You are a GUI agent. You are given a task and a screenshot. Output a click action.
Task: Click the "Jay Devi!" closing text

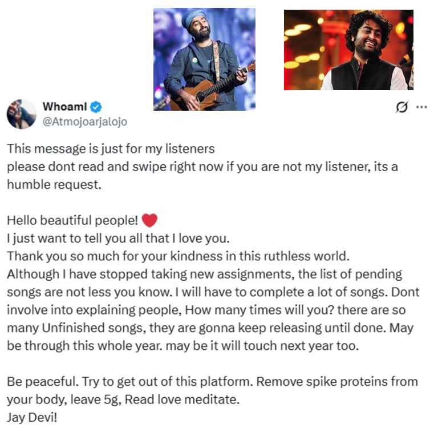[x=32, y=417]
